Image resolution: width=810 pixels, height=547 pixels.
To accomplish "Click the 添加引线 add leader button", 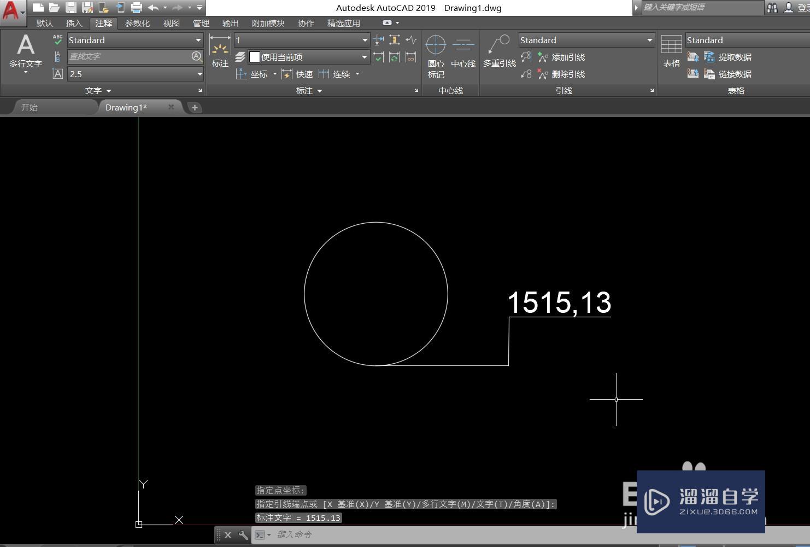I will [561, 57].
